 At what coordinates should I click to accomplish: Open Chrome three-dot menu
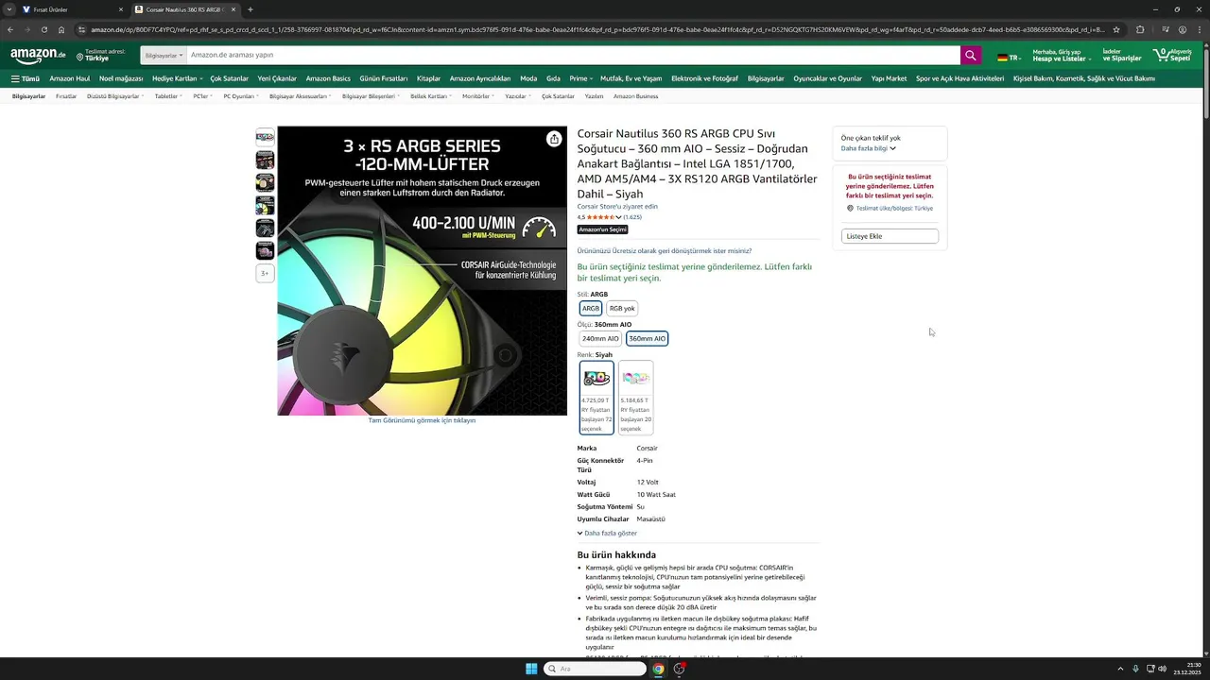[1200, 29]
